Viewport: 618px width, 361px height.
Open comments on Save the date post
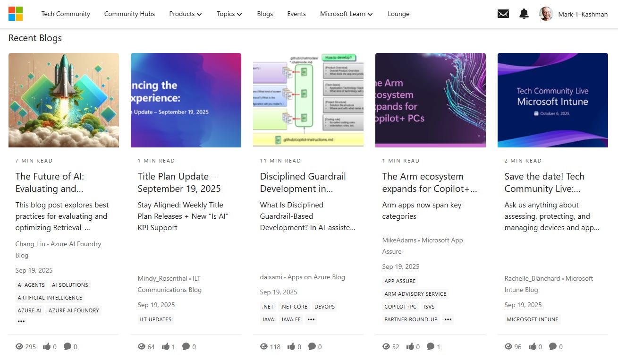click(x=553, y=346)
